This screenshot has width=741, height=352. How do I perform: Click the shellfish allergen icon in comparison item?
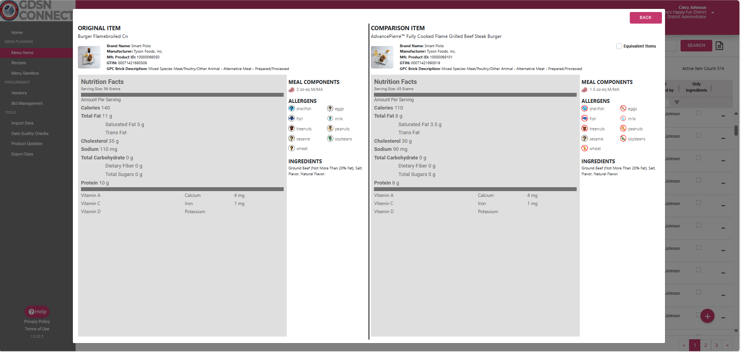pos(584,108)
